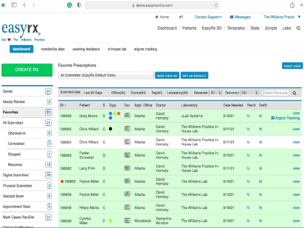Expand the All Submitted view selector
This screenshot has height=228, width=304.
point(106,75)
